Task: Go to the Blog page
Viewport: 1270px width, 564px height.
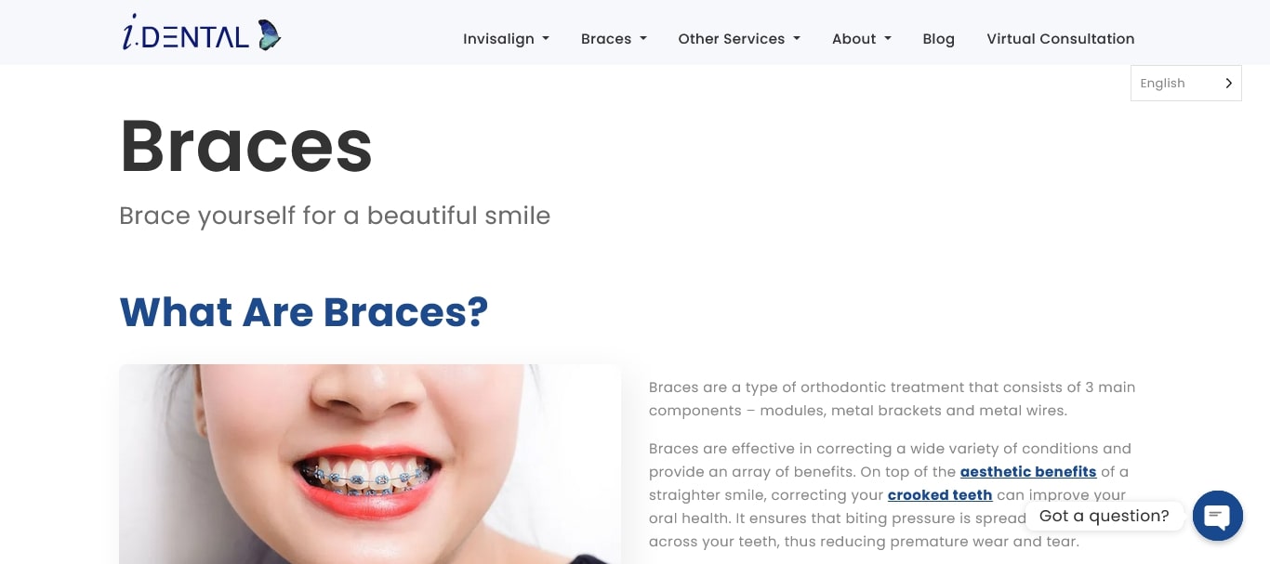Action: click(938, 39)
